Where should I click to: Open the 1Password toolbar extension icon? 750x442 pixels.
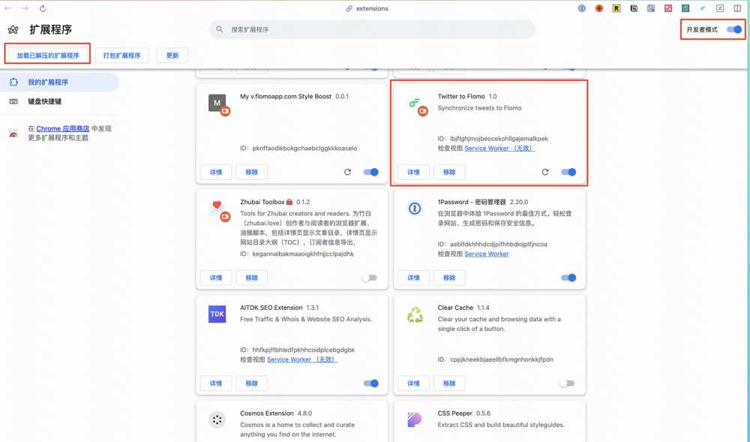[582, 8]
